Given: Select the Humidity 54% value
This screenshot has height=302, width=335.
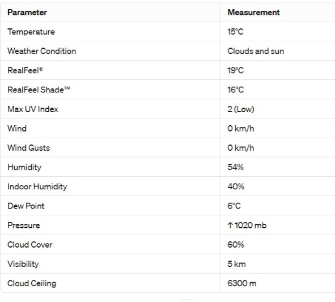Looking at the screenshot, I should click(236, 167).
